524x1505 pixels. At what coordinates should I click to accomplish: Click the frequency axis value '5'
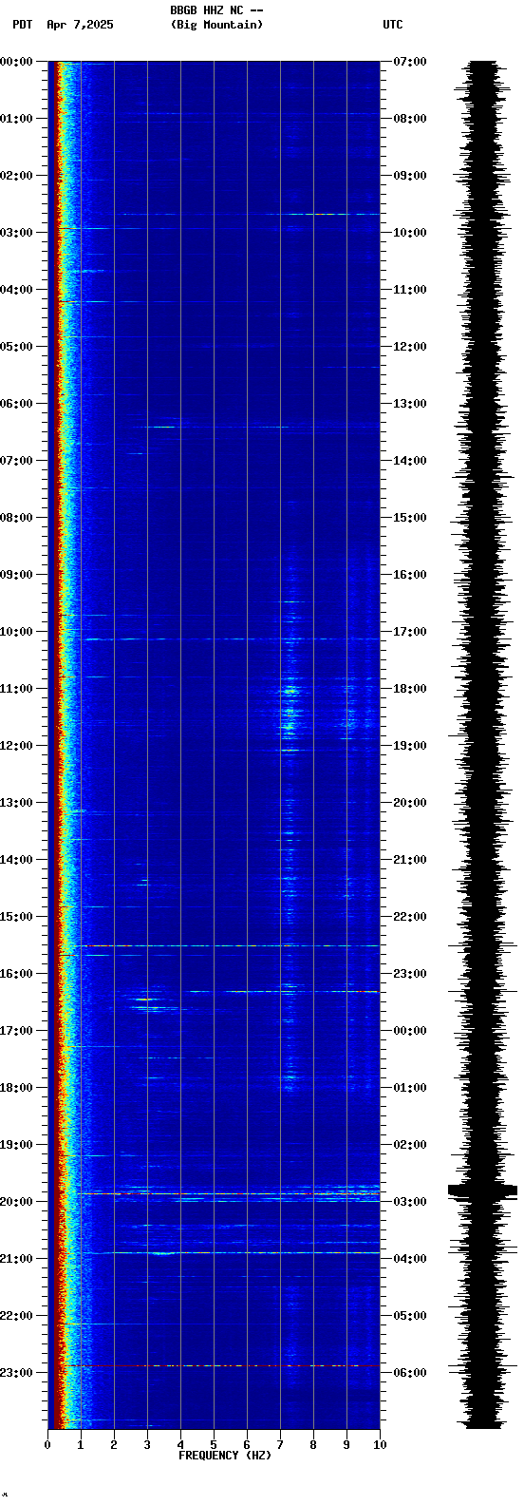tap(214, 1445)
